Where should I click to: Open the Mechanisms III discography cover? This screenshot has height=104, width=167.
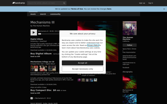coord(130,82)
